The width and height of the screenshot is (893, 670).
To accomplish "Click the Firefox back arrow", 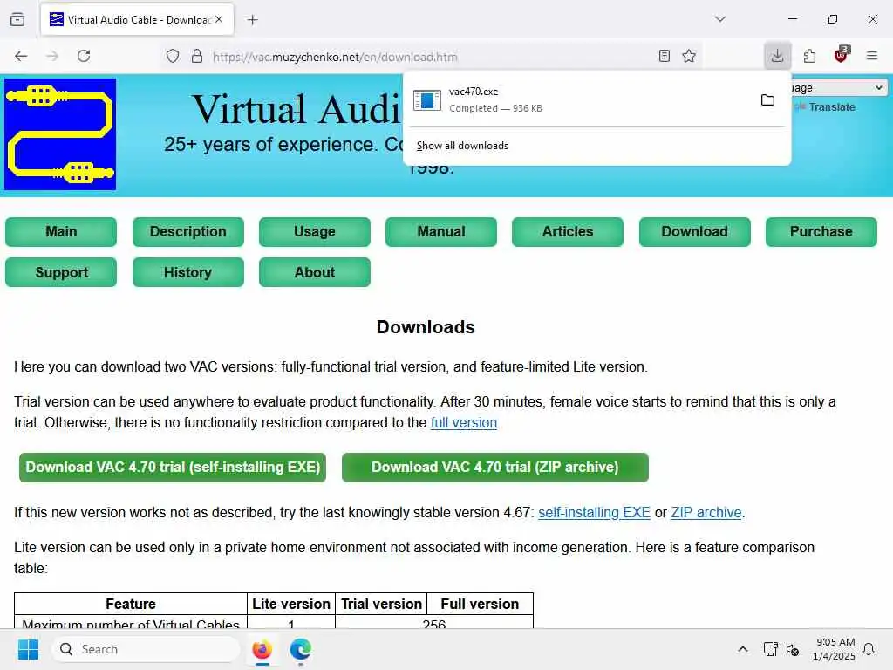I will [x=21, y=56].
